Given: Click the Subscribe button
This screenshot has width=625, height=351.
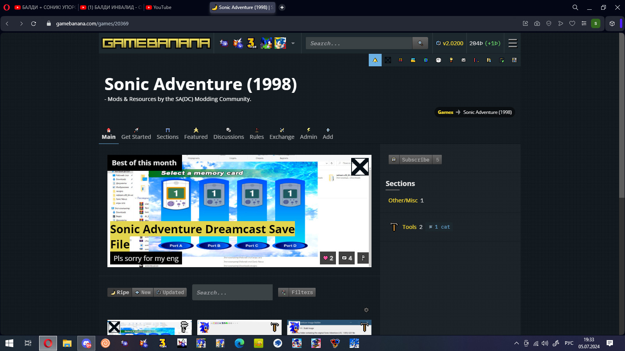Looking at the screenshot, I should click(415, 160).
